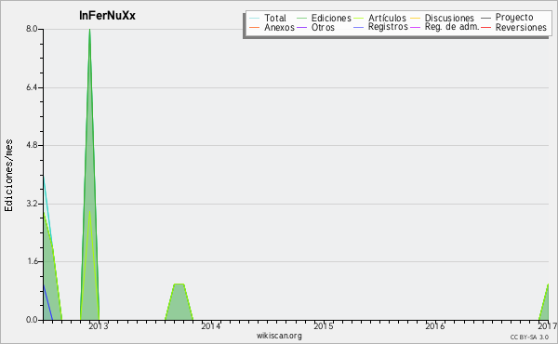
Task: Select the Ediciones legend entry
Action: (331, 18)
